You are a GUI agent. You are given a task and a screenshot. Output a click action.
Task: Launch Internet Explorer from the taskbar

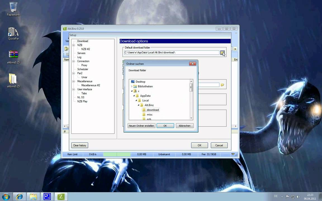pos(20,197)
